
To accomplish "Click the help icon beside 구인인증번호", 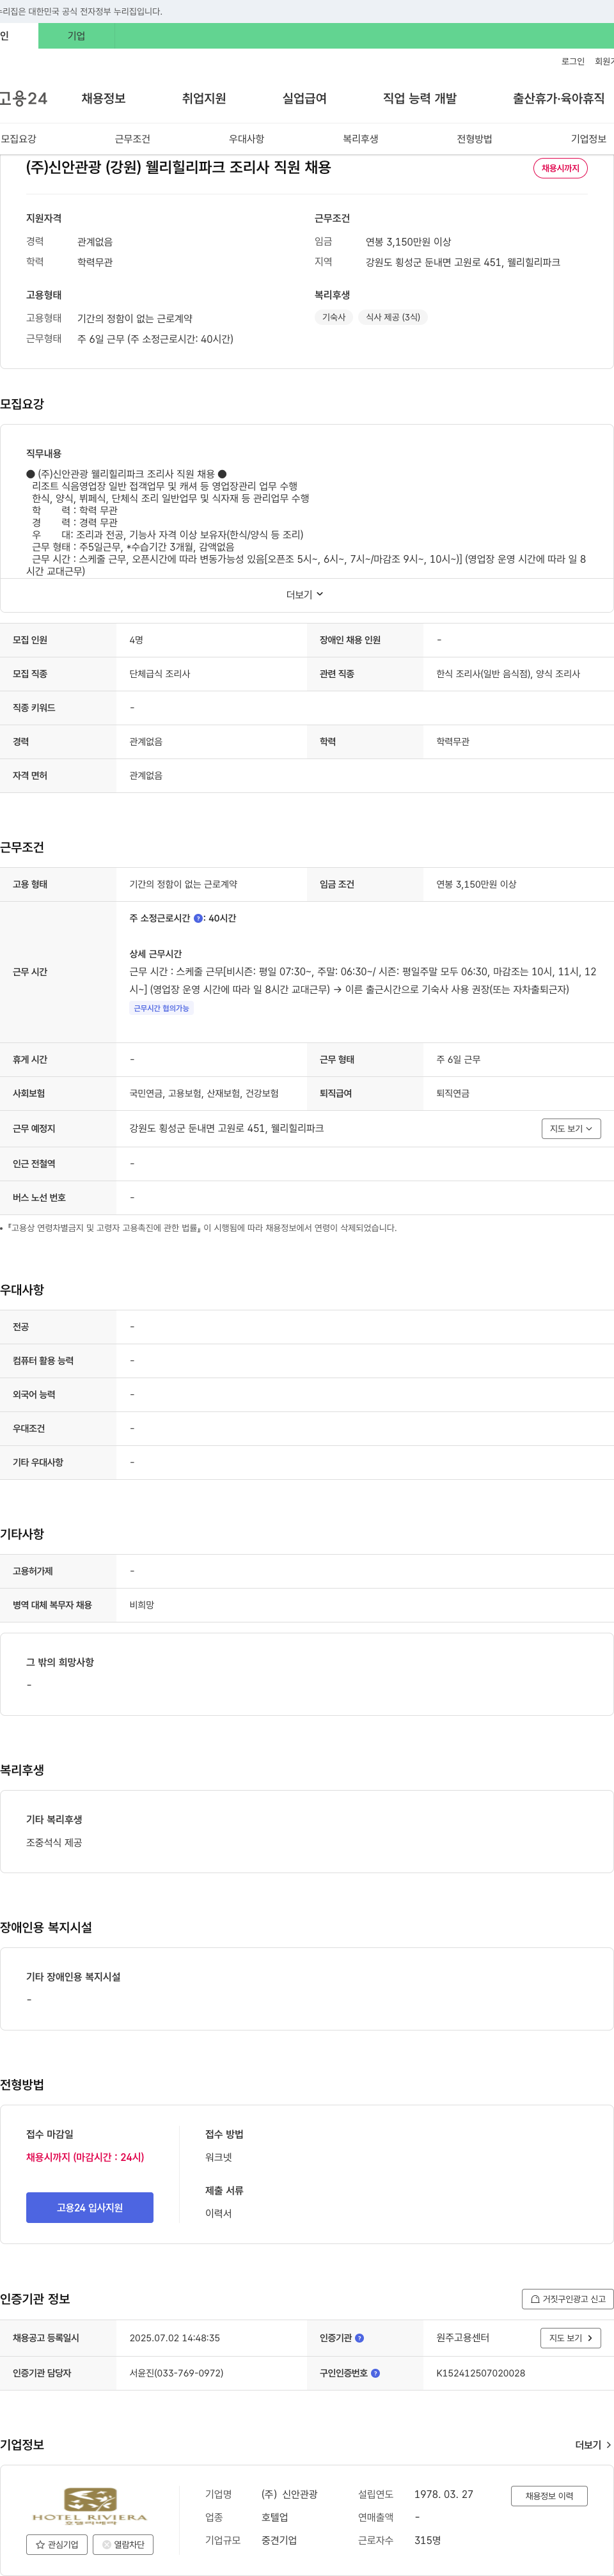I will 376,2373.
